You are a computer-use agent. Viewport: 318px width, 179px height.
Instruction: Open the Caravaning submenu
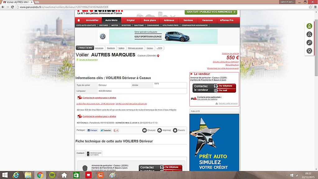pyautogui.click(x=153, y=25)
